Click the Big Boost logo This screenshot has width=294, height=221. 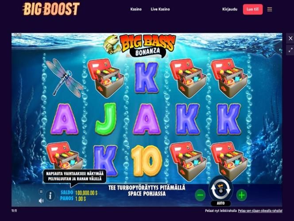pos(51,9)
